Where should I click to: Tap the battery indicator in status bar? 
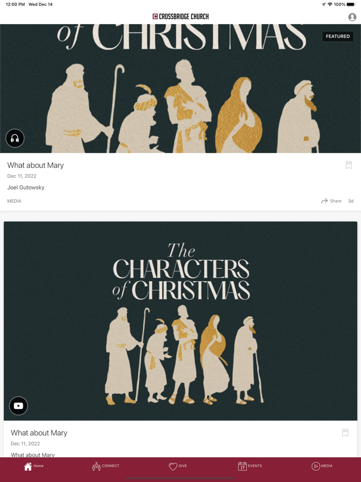pos(351,4)
